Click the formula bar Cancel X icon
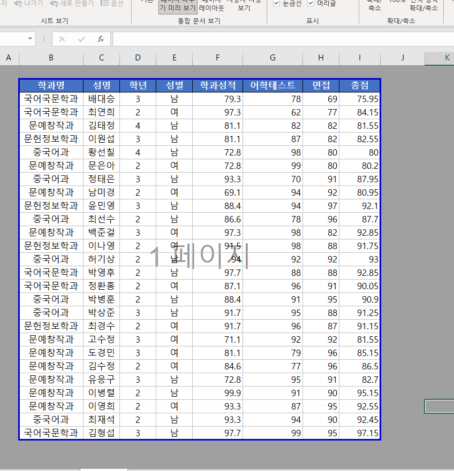The image size is (454, 471). coord(62,39)
